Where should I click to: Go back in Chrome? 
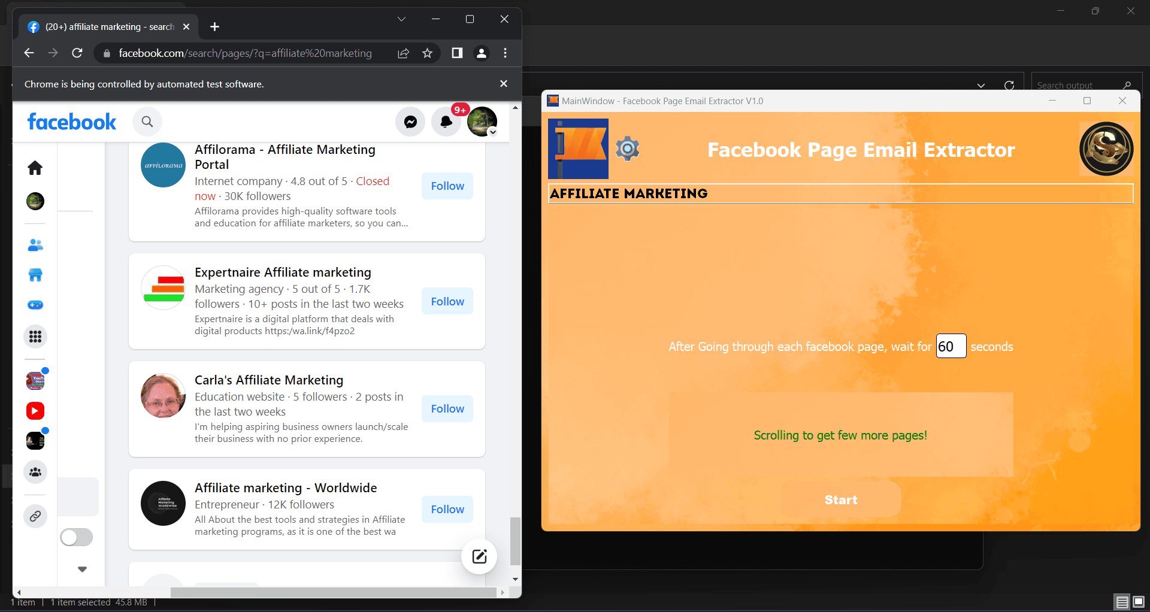tap(29, 53)
